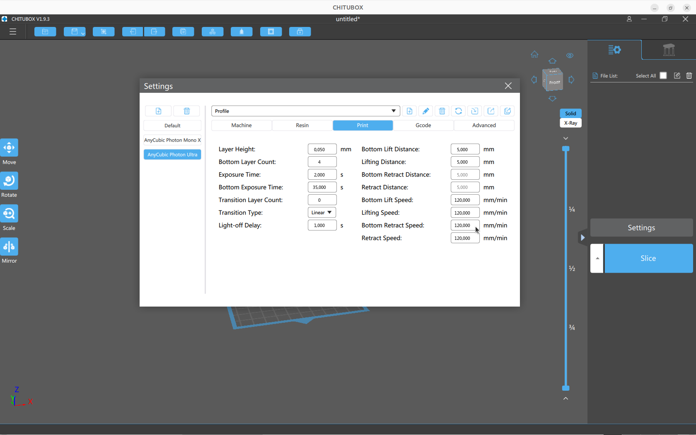
Task: Rotate view with the down arrow below cube
Action: [x=552, y=99]
